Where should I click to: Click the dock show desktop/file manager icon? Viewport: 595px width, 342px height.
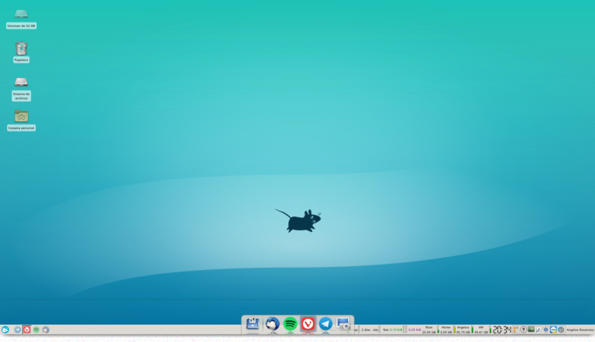pyautogui.click(x=253, y=323)
